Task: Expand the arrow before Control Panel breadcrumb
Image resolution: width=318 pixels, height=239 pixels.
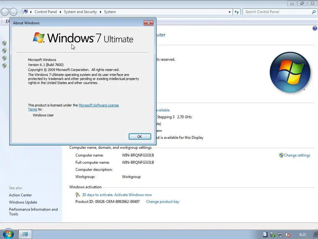Action: coord(31,12)
